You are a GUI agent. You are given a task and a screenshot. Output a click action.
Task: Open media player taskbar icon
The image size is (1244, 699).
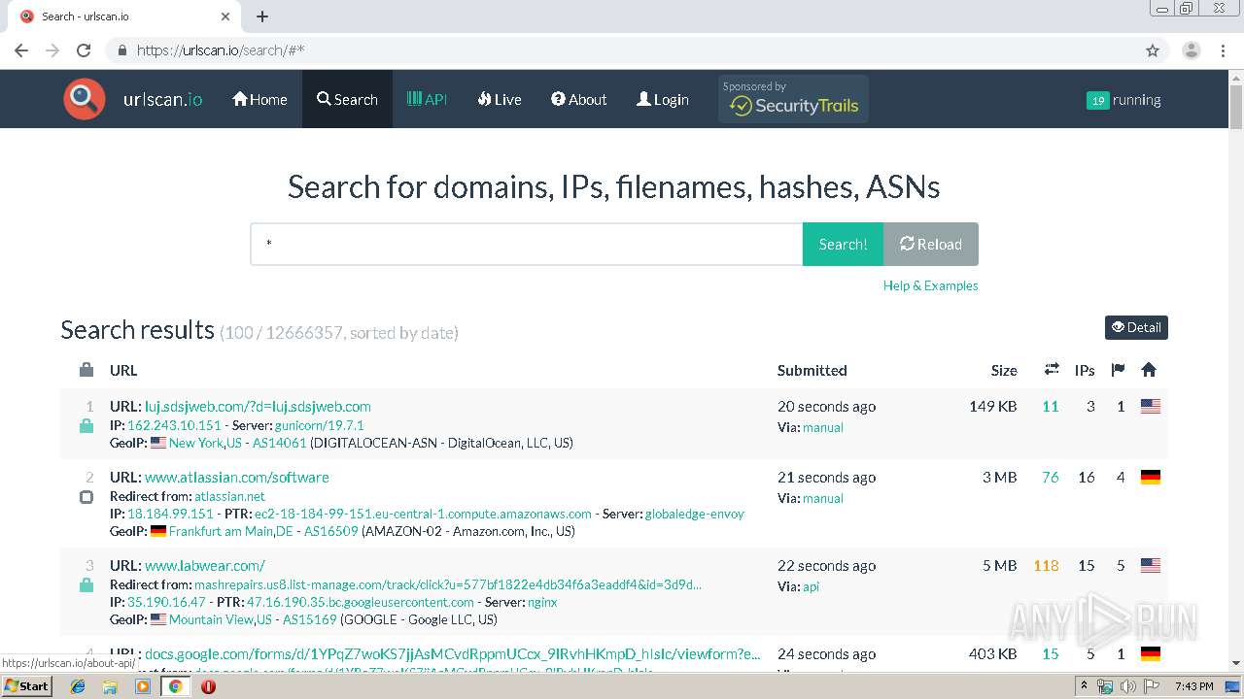[x=143, y=686]
